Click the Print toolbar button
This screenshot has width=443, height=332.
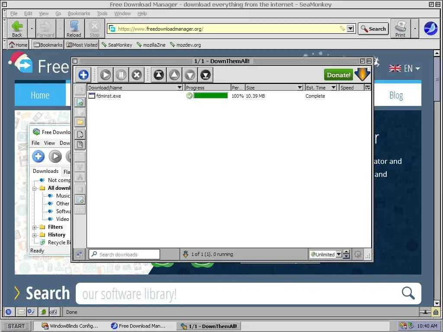point(400,29)
